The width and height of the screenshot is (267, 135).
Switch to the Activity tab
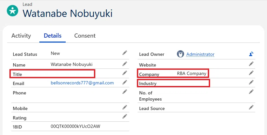click(x=21, y=36)
